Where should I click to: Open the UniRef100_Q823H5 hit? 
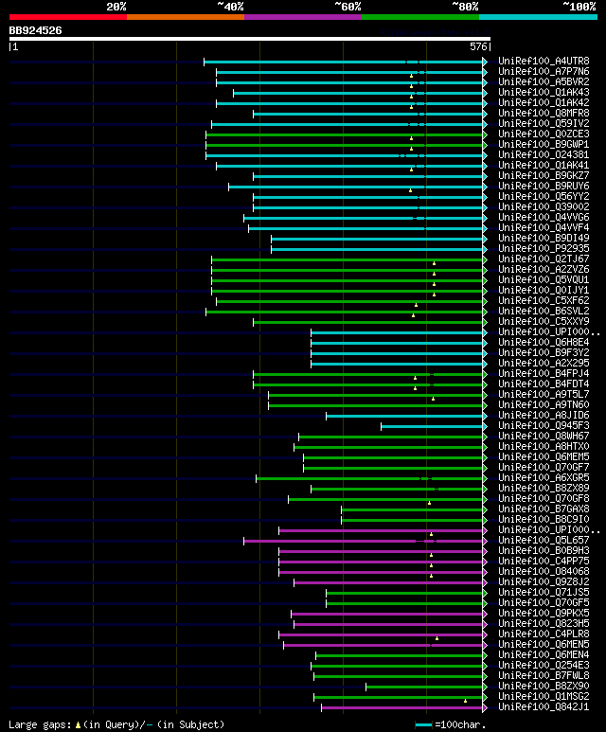tap(544, 623)
